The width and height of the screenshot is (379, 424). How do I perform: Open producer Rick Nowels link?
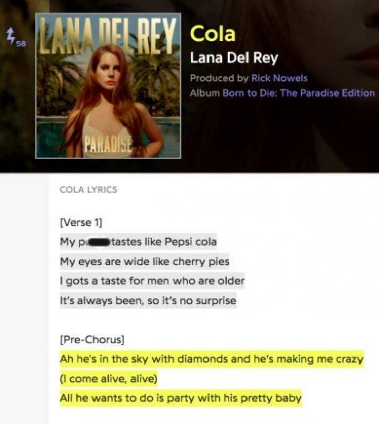tap(280, 78)
